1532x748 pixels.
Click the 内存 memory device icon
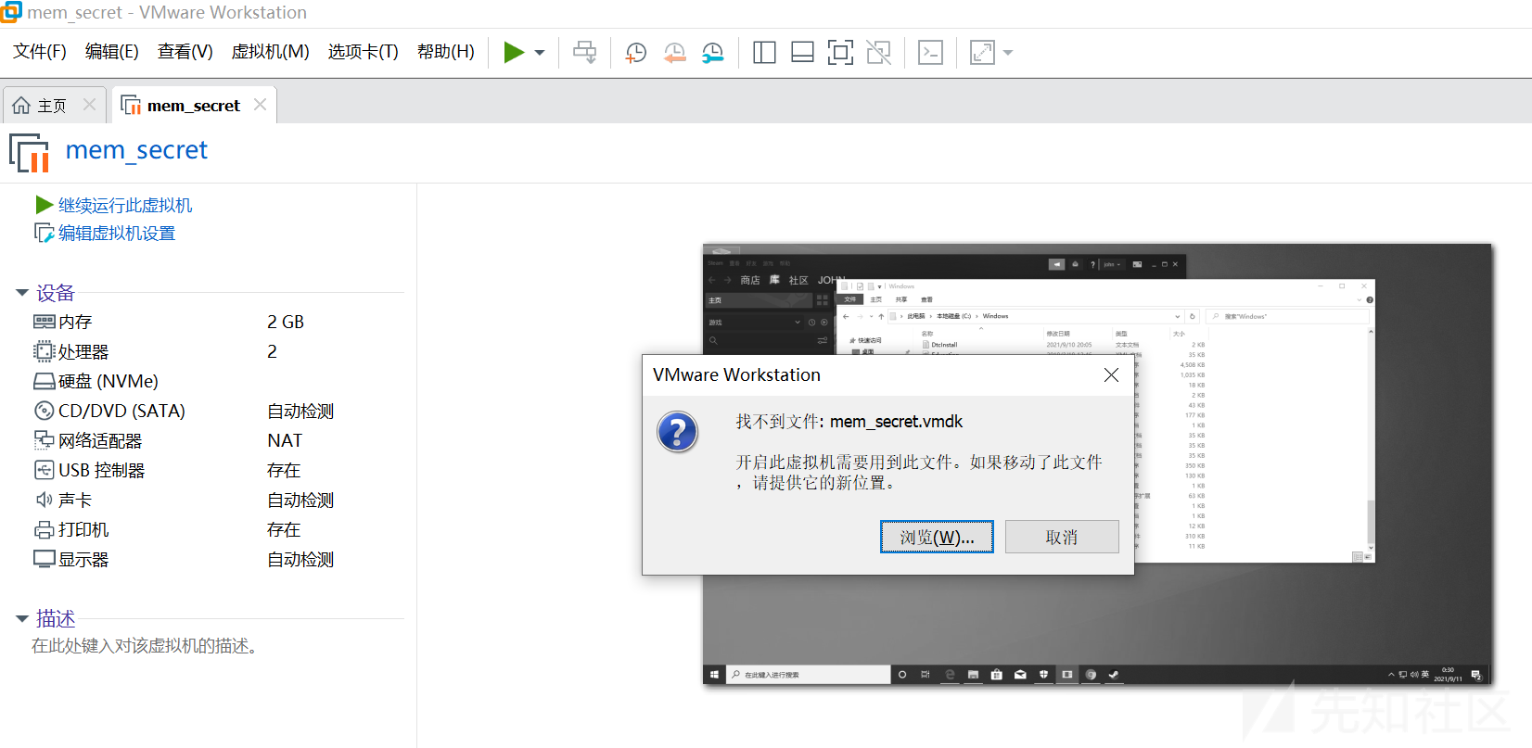pos(45,322)
